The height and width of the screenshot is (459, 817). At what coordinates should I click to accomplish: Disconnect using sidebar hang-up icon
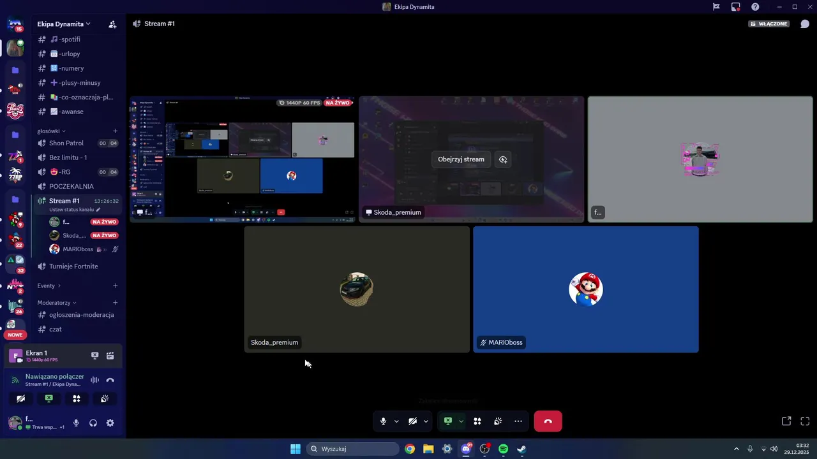(110, 380)
